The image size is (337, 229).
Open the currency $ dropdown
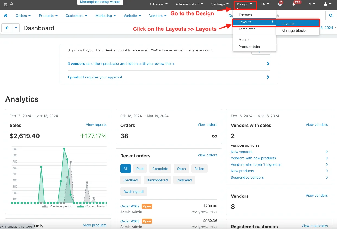(x=312, y=4)
